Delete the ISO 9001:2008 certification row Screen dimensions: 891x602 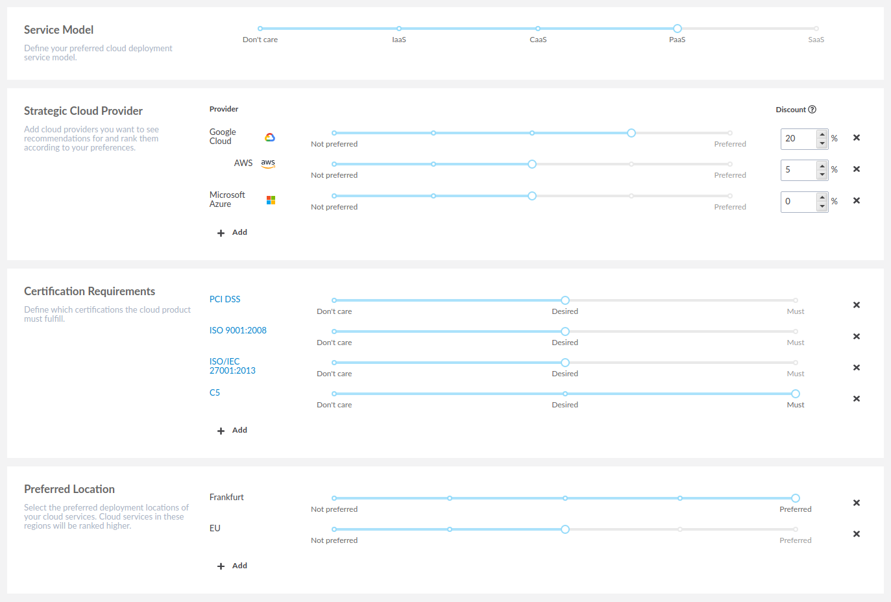pos(856,336)
